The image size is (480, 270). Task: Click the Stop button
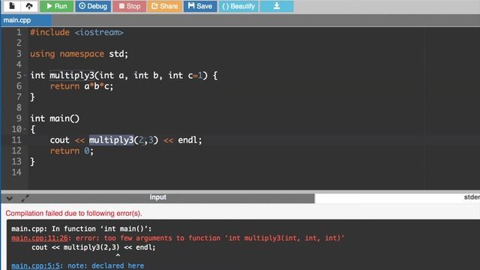[130, 6]
